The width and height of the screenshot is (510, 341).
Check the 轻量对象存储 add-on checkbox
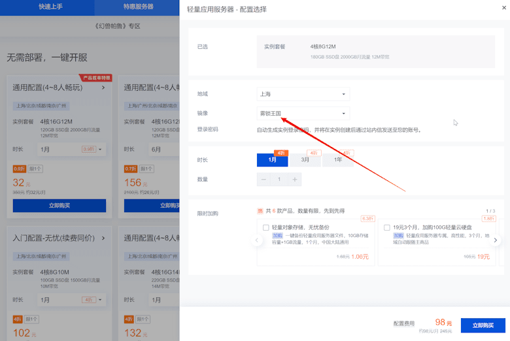pyautogui.click(x=266, y=227)
